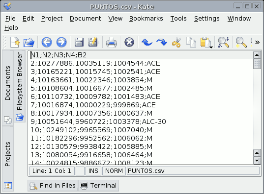264x194 pixels.
Task: Open the paste dropdown arrow
Action: click(211, 47)
